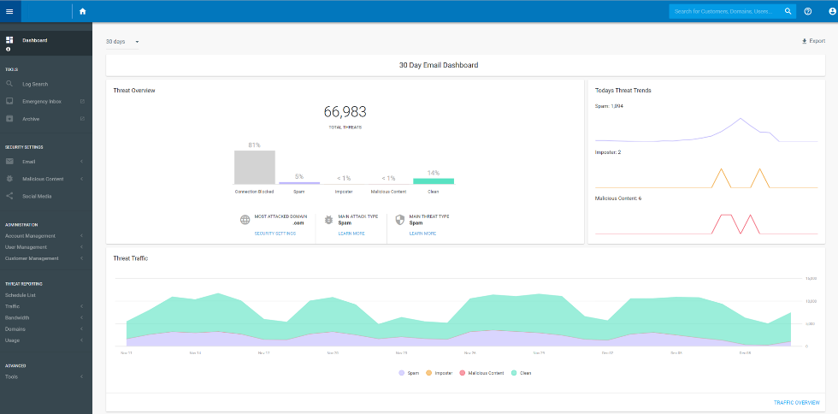Click the bug icon for Main Attack Type
The image size is (838, 414).
point(328,220)
